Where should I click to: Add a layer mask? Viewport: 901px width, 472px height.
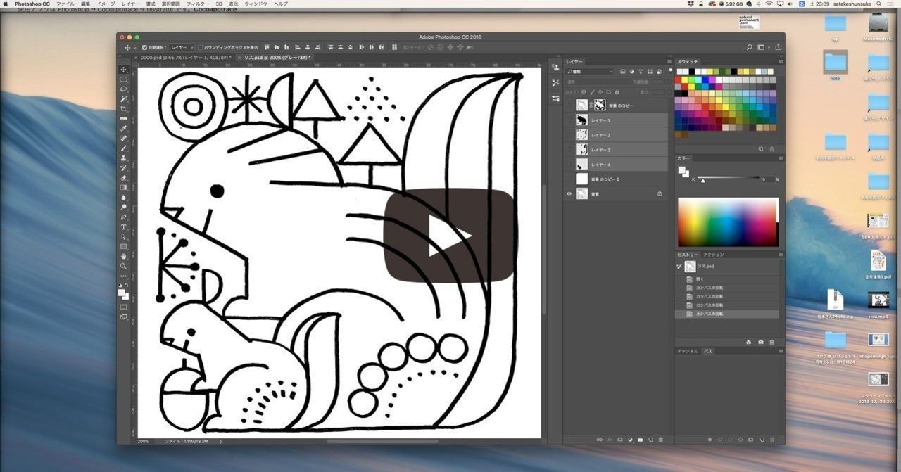pyautogui.click(x=619, y=440)
